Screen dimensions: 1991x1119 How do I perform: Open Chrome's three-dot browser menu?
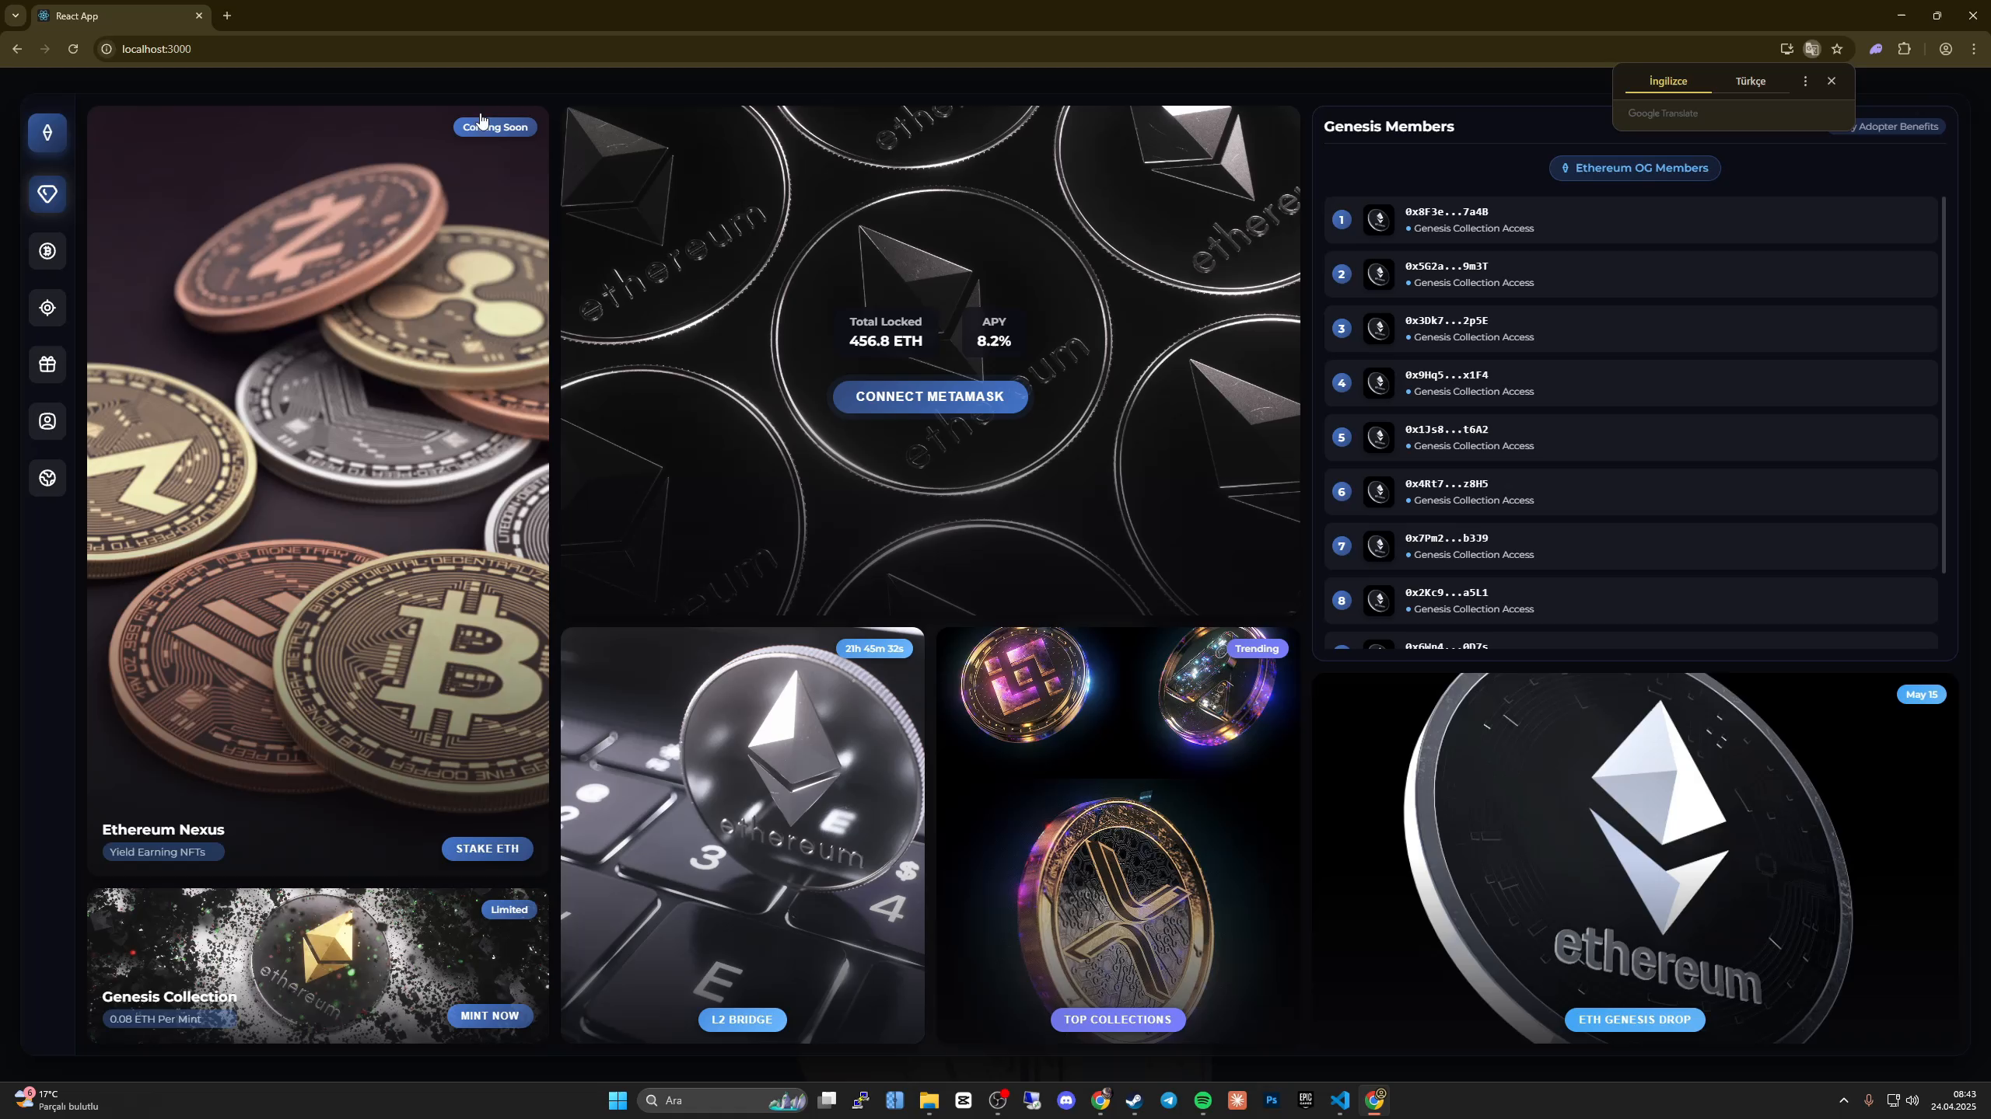(x=1974, y=49)
